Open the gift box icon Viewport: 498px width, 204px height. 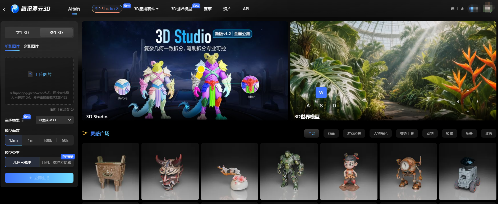(462, 9)
